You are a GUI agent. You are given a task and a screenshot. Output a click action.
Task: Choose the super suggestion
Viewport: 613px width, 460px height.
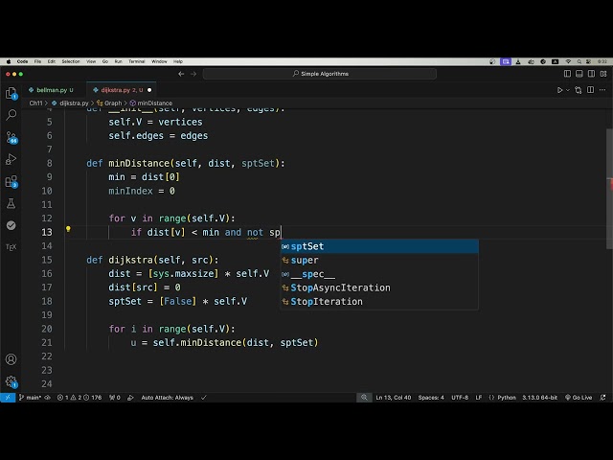(x=379, y=260)
